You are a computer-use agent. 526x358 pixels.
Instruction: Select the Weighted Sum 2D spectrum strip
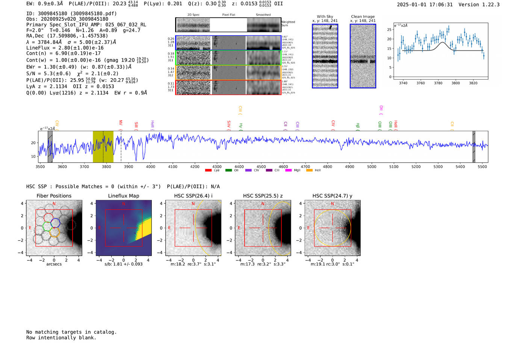tap(228, 25)
